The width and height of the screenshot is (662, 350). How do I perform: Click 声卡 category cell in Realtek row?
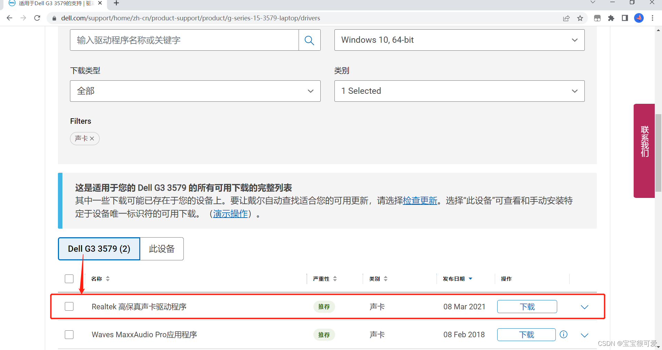tap(377, 307)
